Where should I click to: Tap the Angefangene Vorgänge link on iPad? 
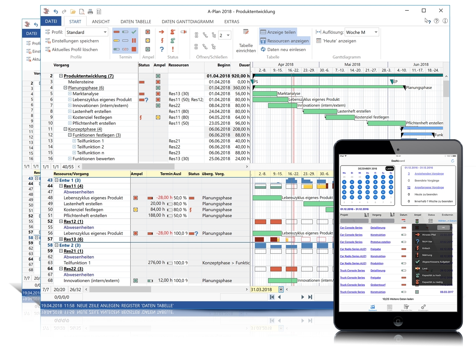pos(429,188)
